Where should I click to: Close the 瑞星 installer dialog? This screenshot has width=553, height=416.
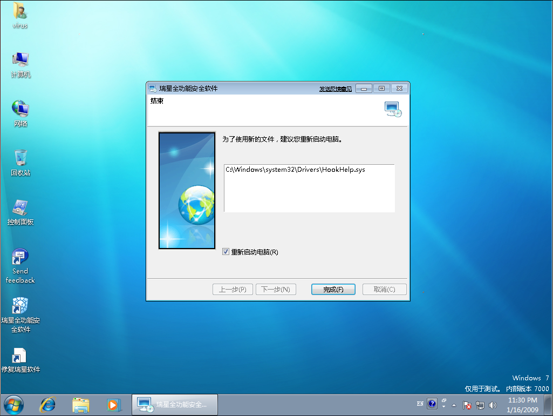pos(399,88)
